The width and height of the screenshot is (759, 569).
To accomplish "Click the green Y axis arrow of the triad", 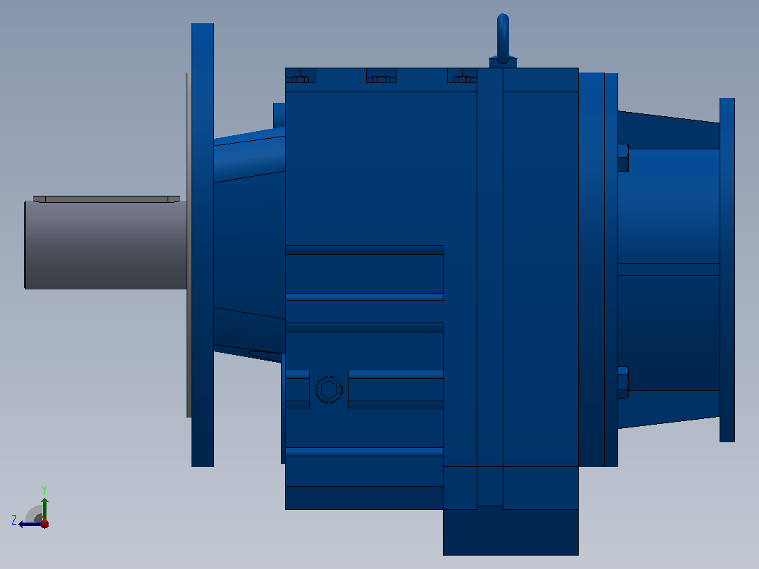I will (x=44, y=509).
